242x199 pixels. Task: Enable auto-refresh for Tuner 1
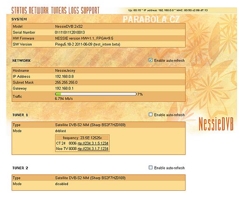[150, 115]
